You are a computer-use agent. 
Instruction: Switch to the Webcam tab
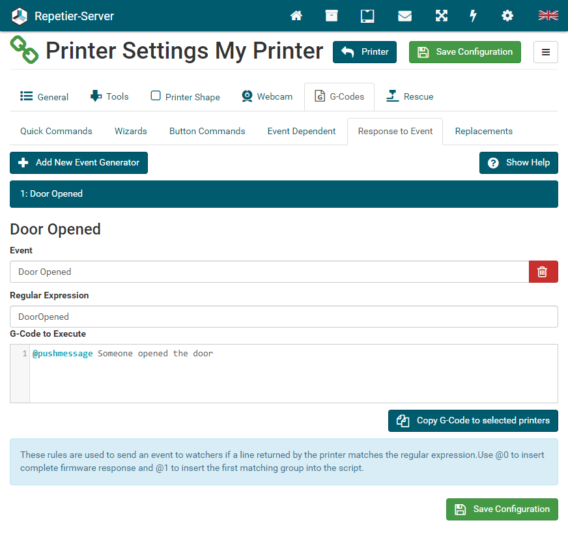coord(267,96)
